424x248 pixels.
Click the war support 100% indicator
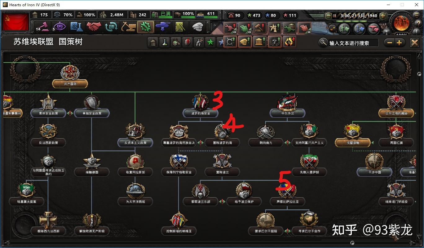tap(86, 15)
